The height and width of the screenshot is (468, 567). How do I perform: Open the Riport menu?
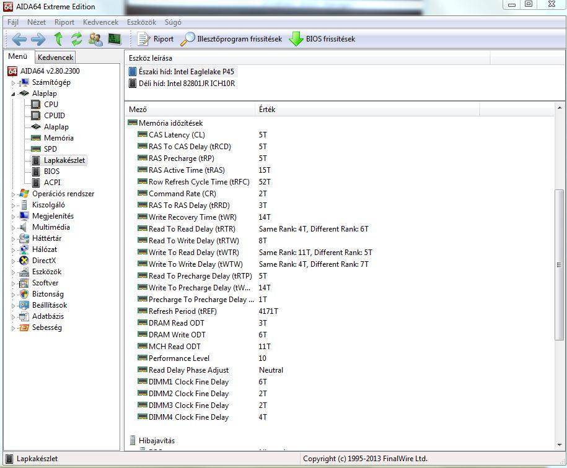tap(64, 22)
